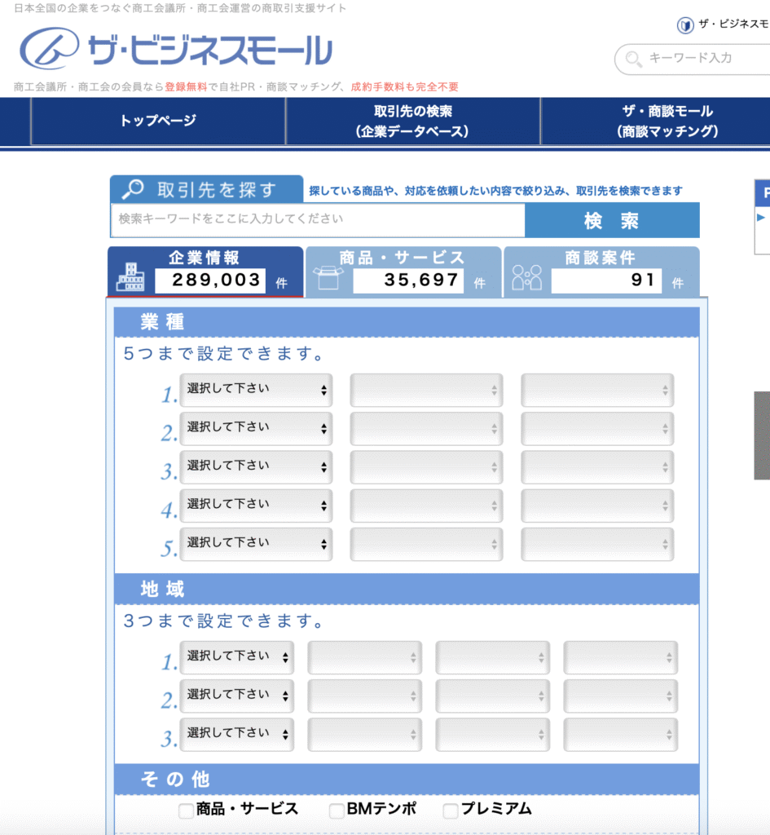Click the shield icon beside ザ・ビジネスモ
The width and height of the screenshot is (770, 835).
tap(685, 25)
